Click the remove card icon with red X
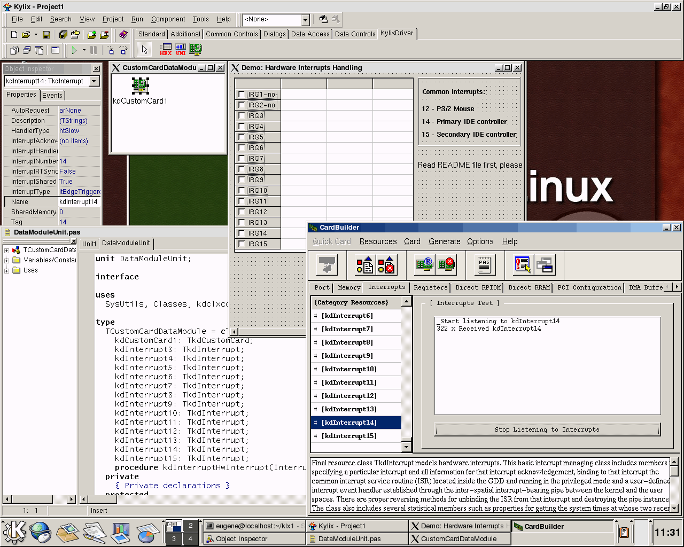Screen dimensions: 684x547 point(446,264)
